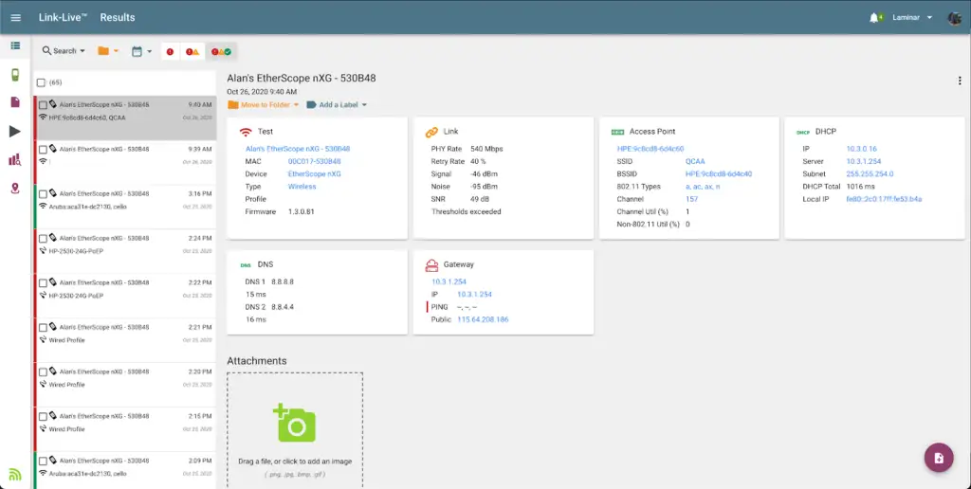Open access point link HPE:9c8cd8-6d4c60
971x489 pixels.
click(x=650, y=149)
